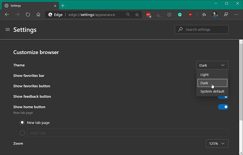243x155 pixels.
Task: Open the Settings and more ellipsis menu
Action: coord(236,14)
